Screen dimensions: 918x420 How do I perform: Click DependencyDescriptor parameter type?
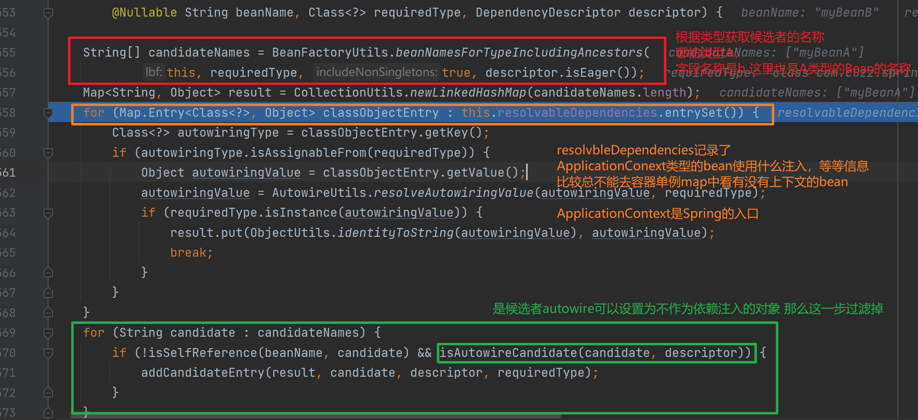[548, 13]
